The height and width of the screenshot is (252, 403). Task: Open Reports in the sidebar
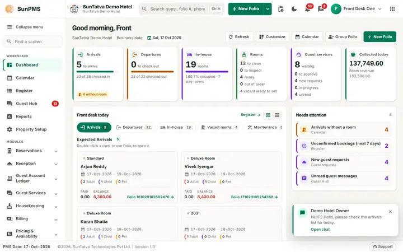pos(32,116)
